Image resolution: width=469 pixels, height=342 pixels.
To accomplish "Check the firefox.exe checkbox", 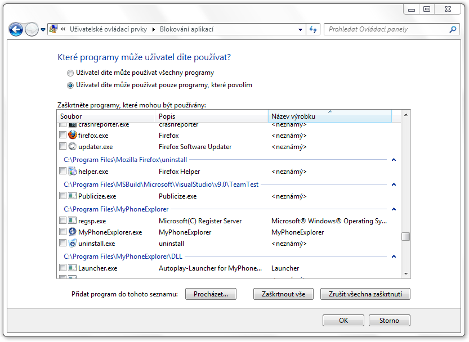I will [62, 135].
